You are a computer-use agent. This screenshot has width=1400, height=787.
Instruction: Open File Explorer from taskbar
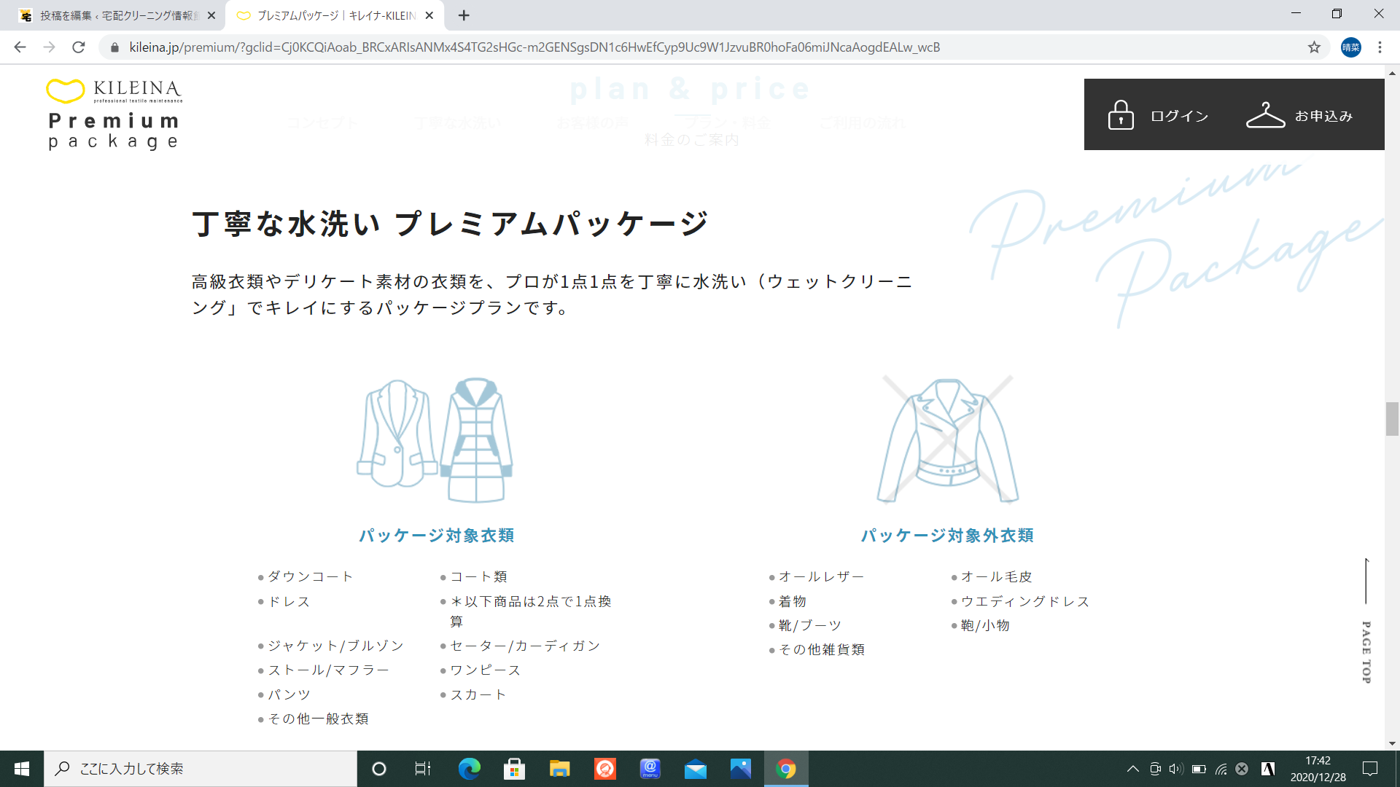click(559, 769)
